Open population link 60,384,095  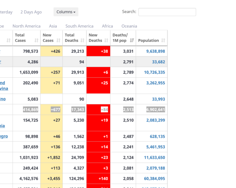click(x=155, y=178)
